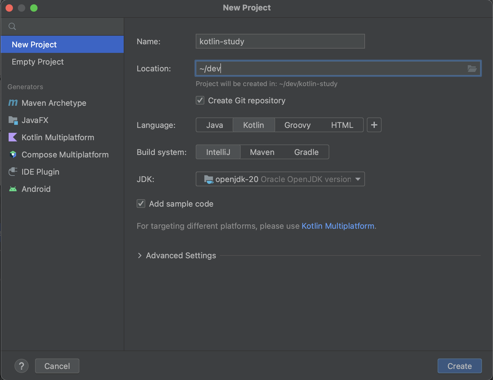Expand Advanced Settings section
The image size is (493, 380).
click(x=140, y=255)
